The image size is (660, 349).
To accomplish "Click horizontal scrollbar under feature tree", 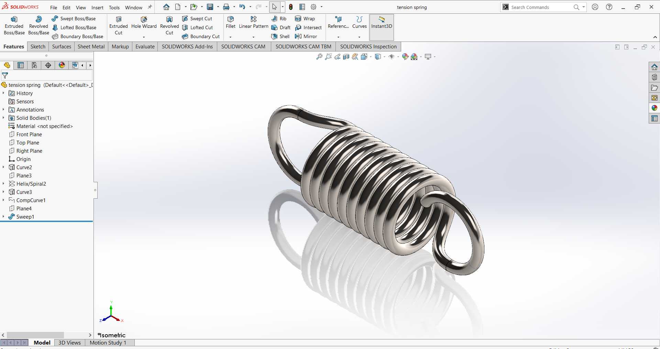I will click(x=35, y=335).
